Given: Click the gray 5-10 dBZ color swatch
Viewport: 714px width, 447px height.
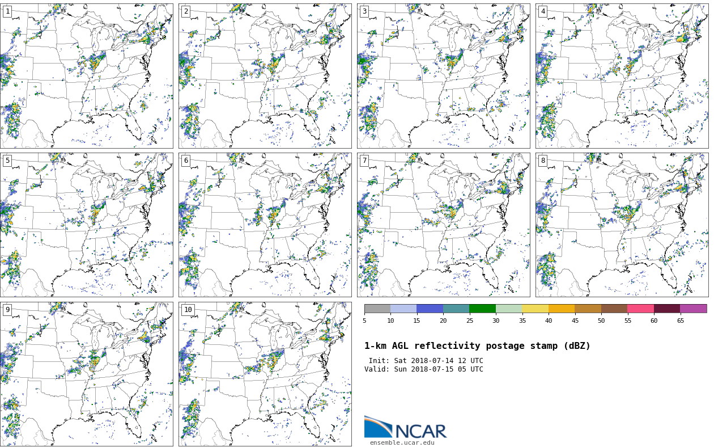Looking at the screenshot, I should 377,309.
